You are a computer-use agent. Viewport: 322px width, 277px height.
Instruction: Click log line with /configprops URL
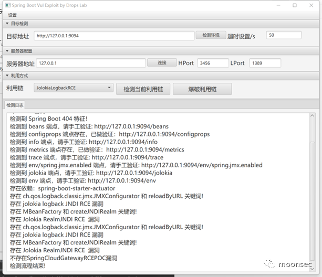coord(110,134)
